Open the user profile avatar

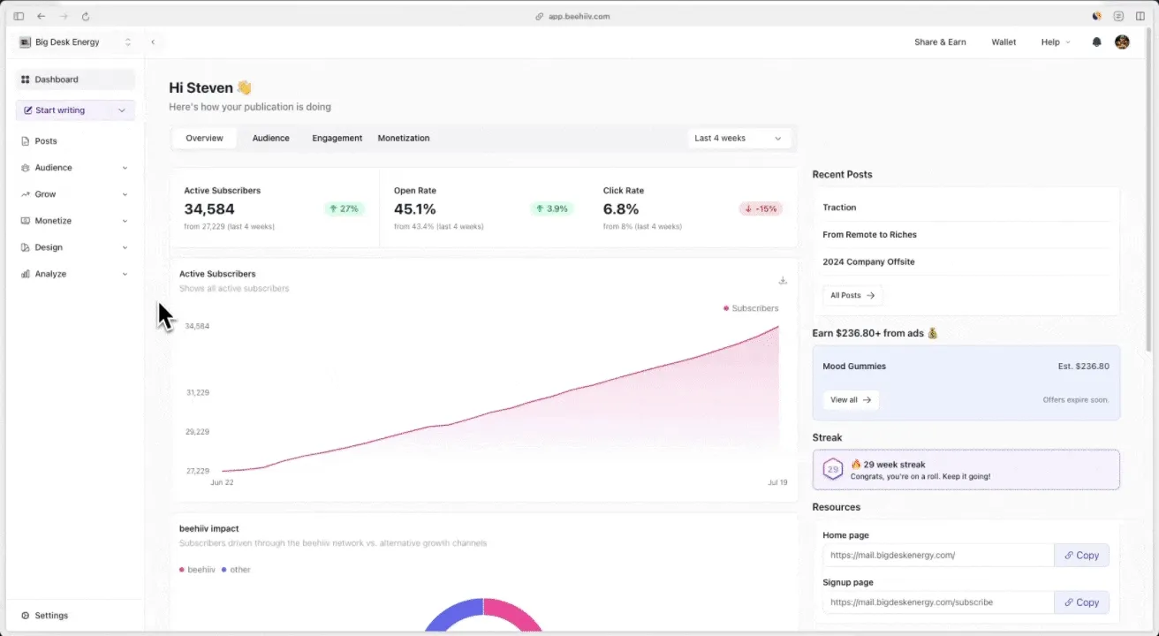coord(1122,42)
